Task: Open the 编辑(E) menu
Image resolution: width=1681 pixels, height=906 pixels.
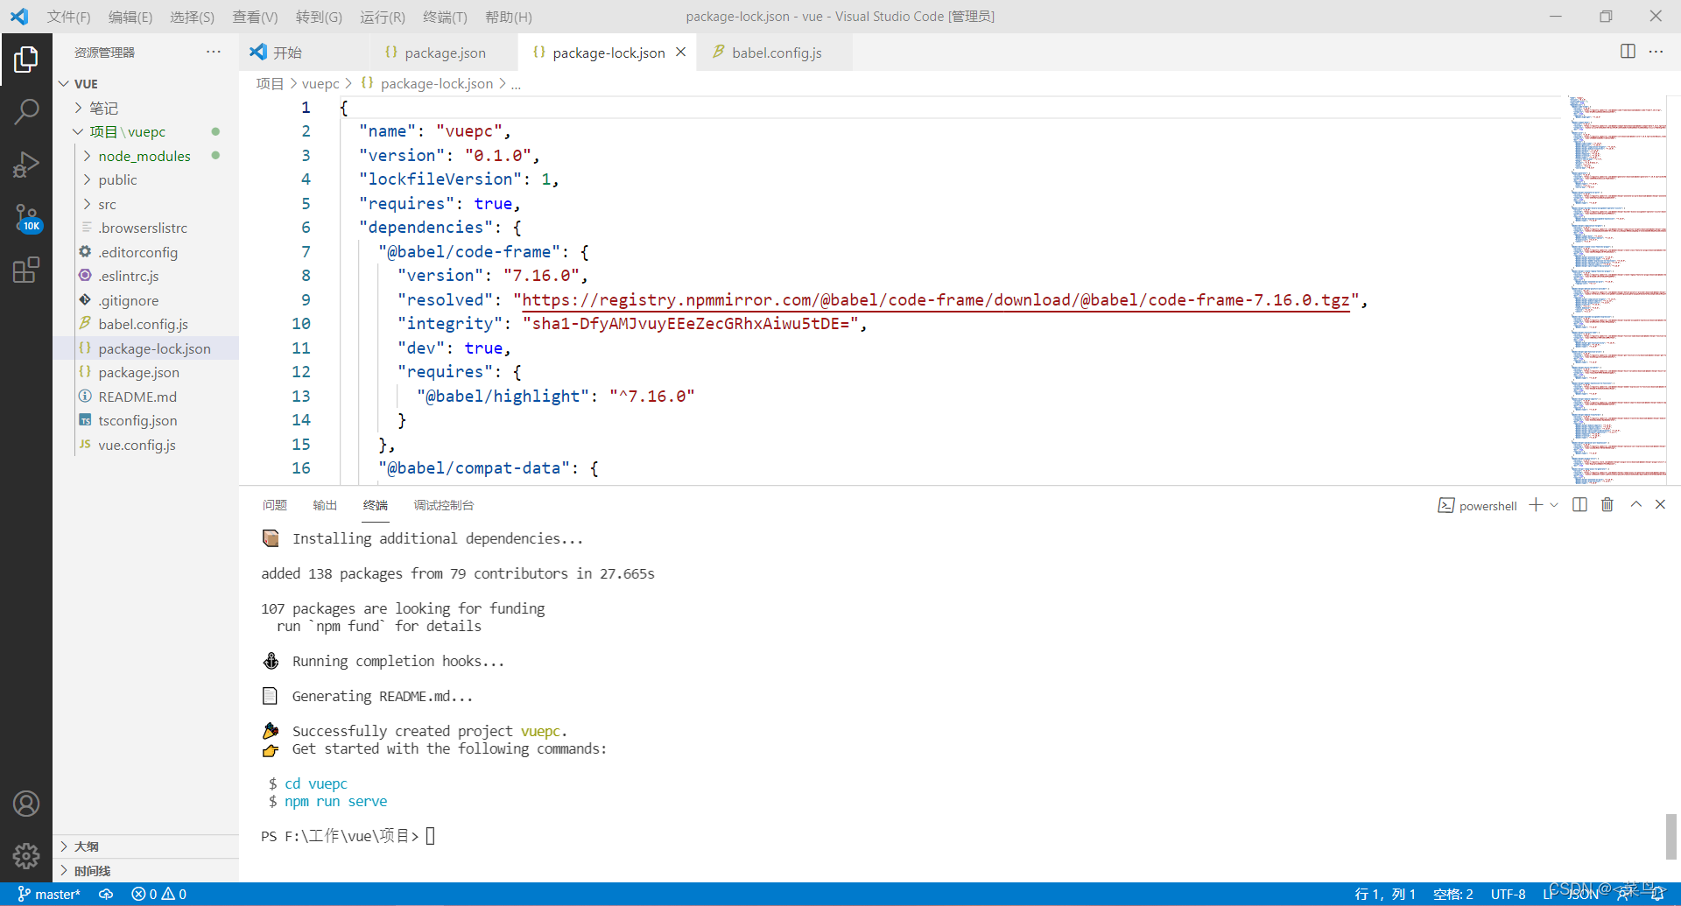Action: click(130, 17)
